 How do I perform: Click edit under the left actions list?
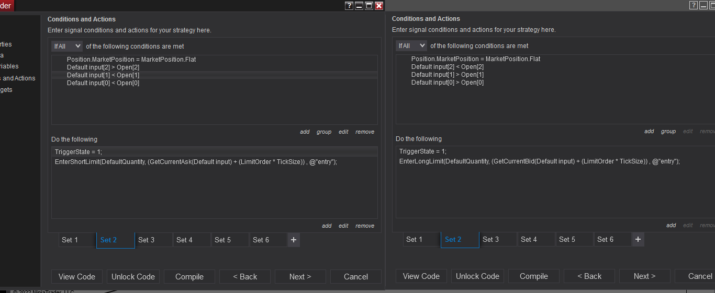click(343, 226)
